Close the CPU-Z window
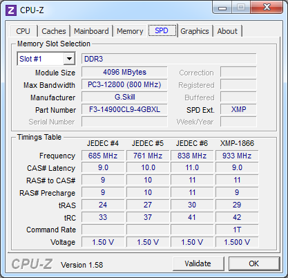 pos(267,7)
